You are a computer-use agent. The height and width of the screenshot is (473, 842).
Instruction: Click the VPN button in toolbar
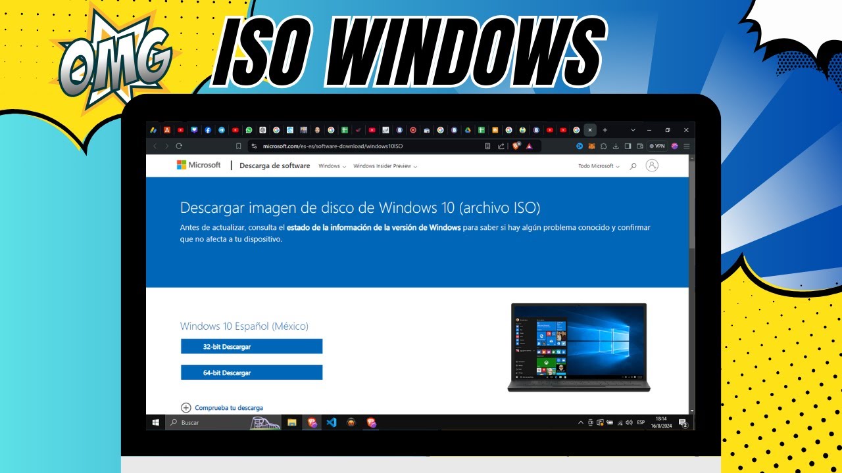(656, 146)
